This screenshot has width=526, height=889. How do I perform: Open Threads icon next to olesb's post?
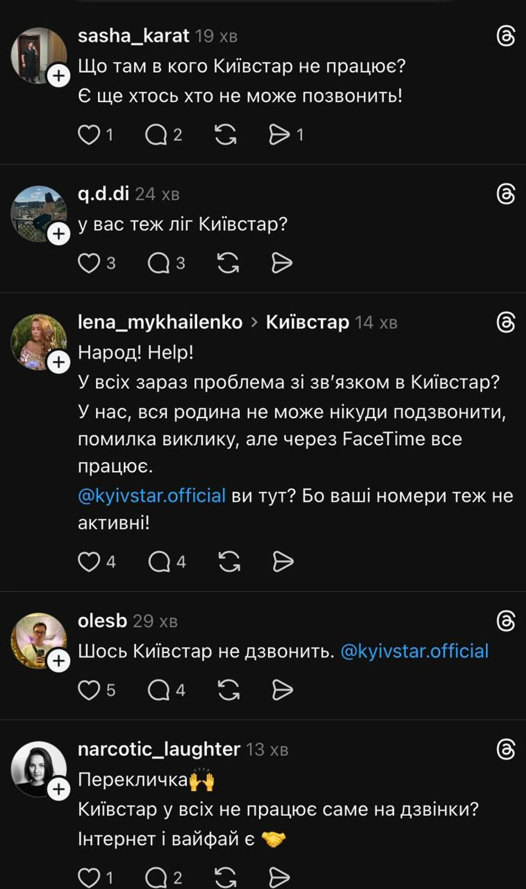point(506,622)
